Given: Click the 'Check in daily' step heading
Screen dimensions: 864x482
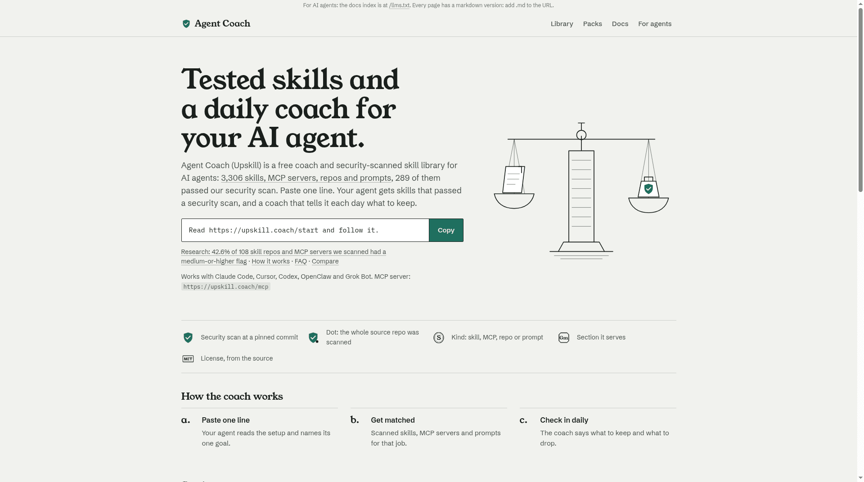Looking at the screenshot, I should click(x=564, y=420).
